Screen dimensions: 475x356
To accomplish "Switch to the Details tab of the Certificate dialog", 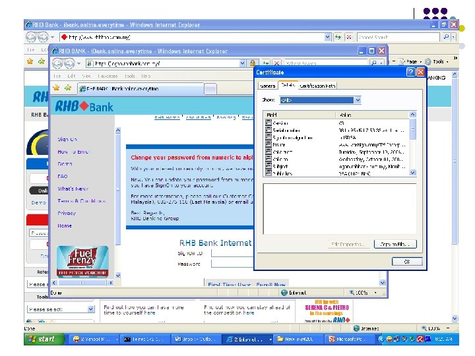I will click(288, 85).
